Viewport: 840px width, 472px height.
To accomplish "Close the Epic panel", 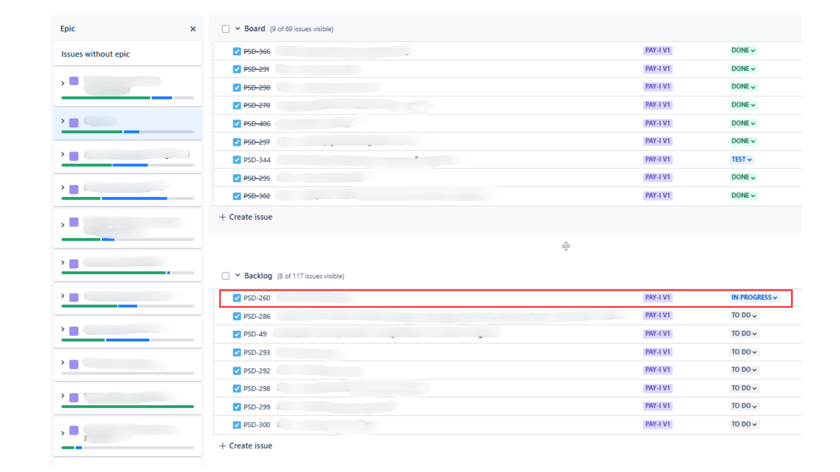I will tap(193, 29).
